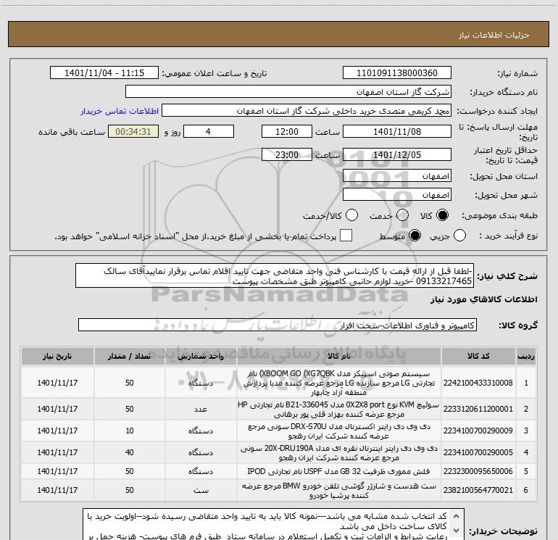Tick the treasury bonds payment checkbox
The image size is (558, 540).
346,236
